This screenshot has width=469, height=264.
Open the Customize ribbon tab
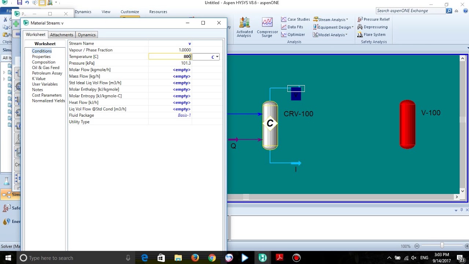pyautogui.click(x=130, y=12)
